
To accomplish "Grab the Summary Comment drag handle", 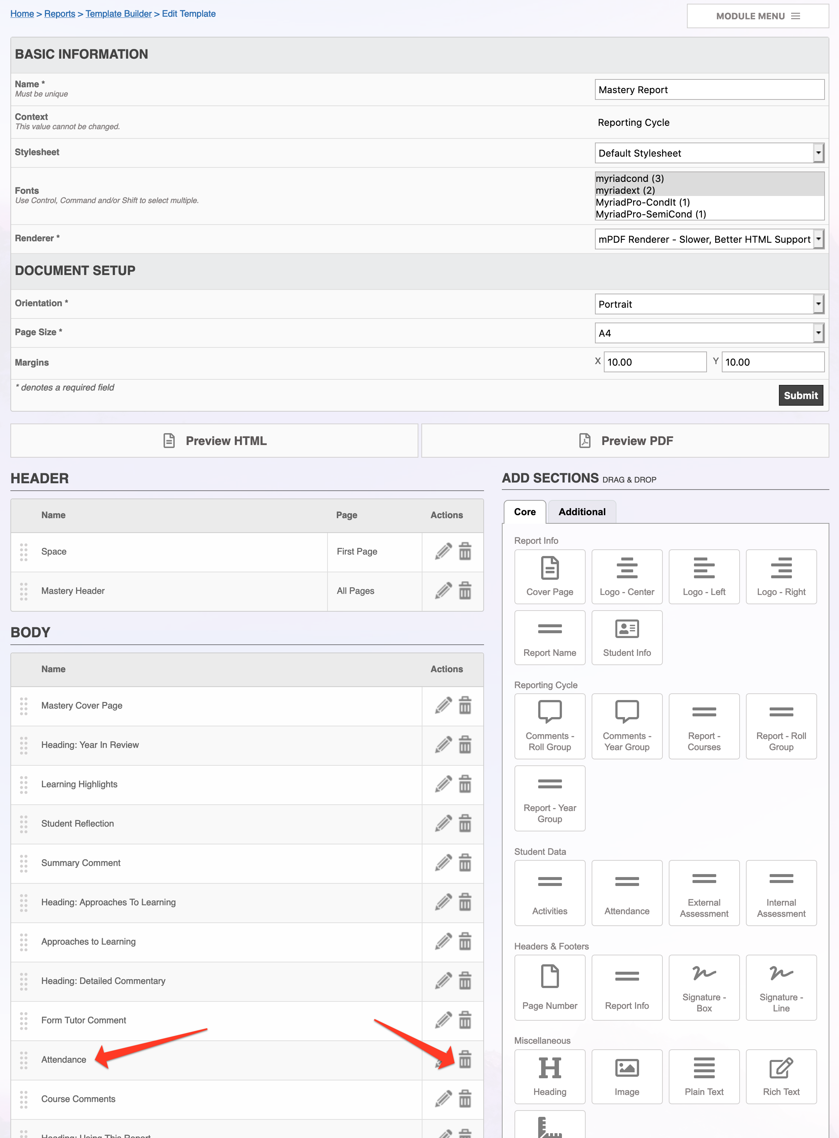I will tap(23, 863).
